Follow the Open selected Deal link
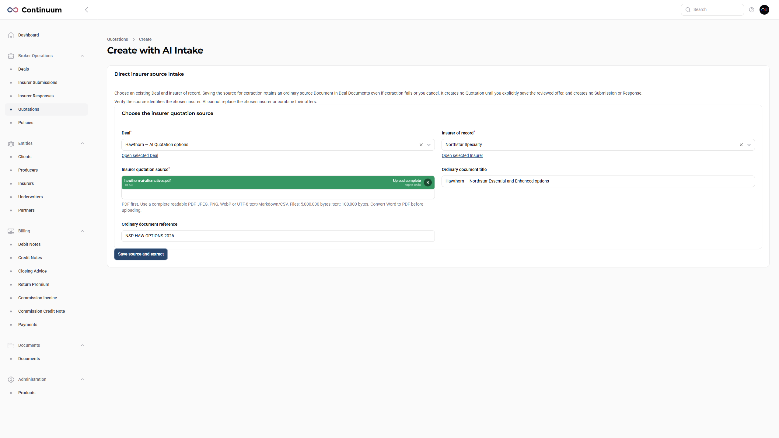779x438 pixels. click(140, 155)
